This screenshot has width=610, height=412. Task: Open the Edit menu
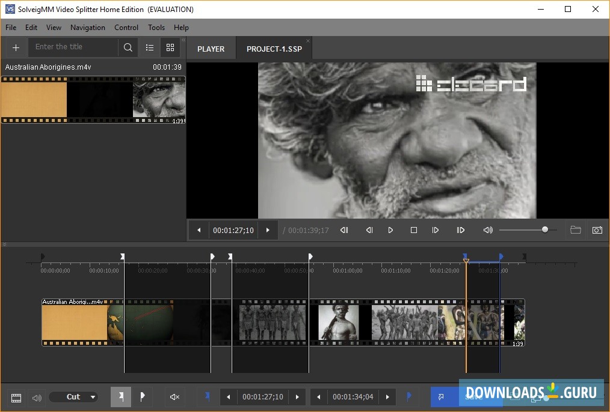[31, 28]
